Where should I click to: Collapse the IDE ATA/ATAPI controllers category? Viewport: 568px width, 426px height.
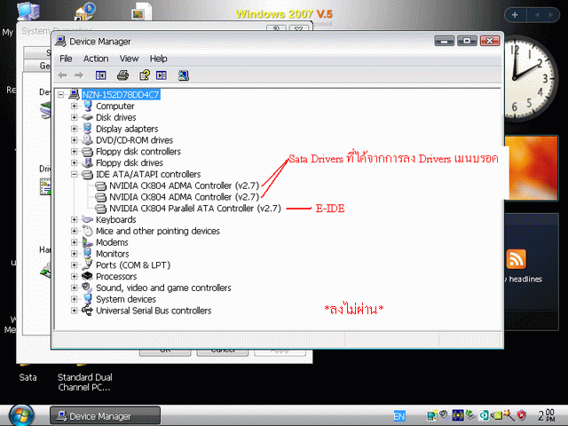coord(75,174)
